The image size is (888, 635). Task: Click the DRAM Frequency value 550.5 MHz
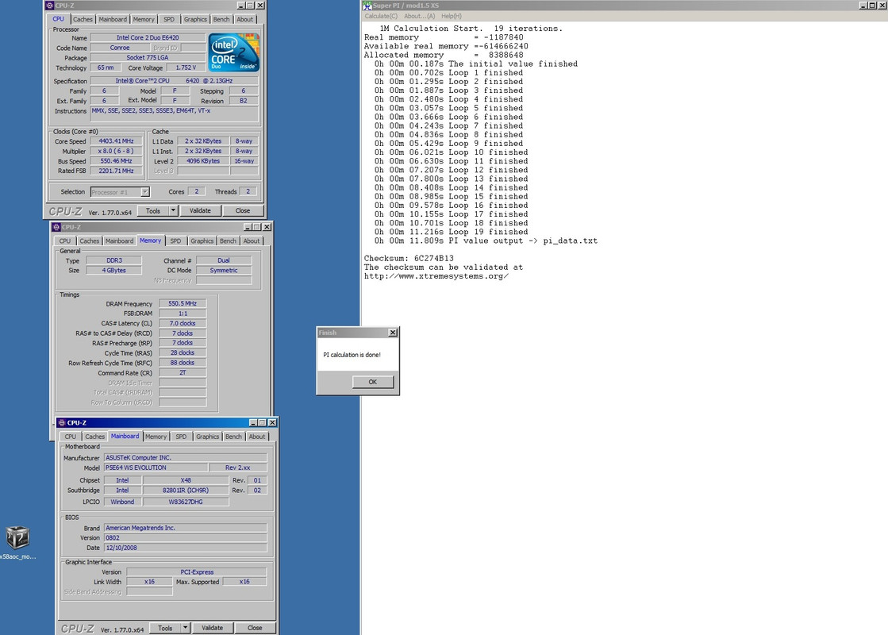[183, 304]
